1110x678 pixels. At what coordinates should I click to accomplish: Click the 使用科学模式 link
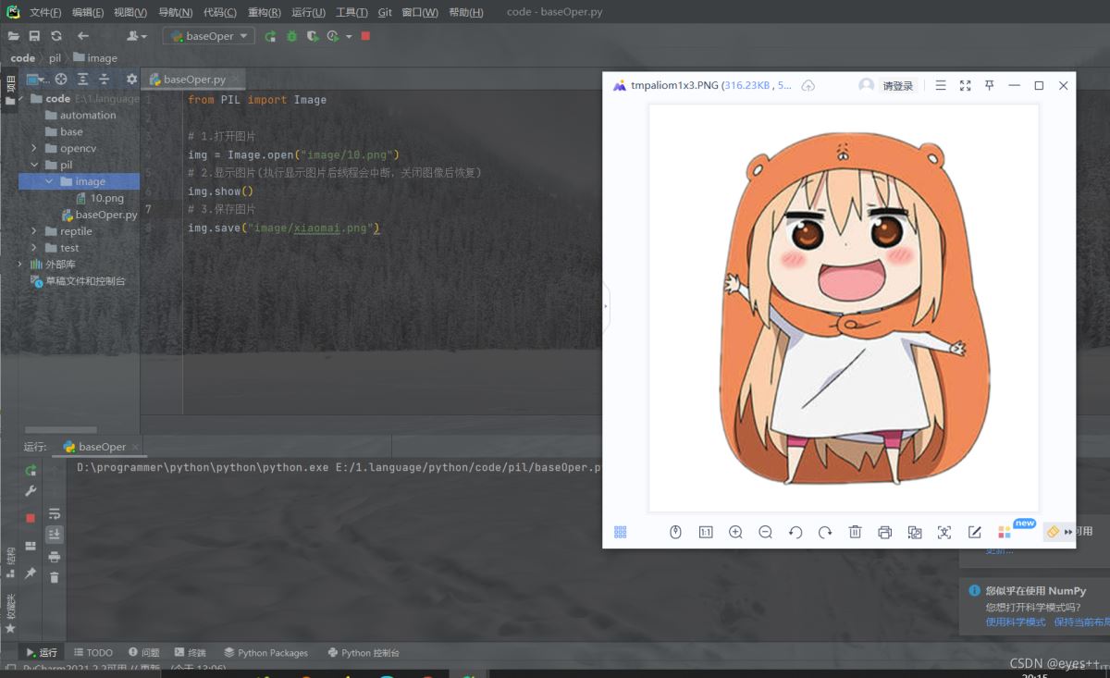coord(1015,622)
